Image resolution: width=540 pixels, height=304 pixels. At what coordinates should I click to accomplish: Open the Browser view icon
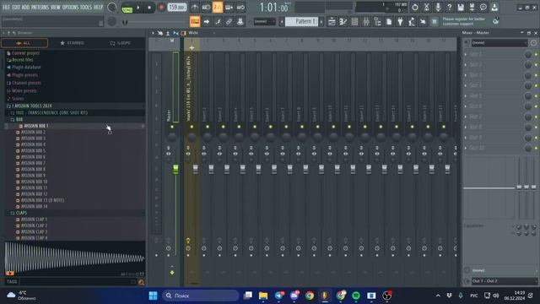377,22
